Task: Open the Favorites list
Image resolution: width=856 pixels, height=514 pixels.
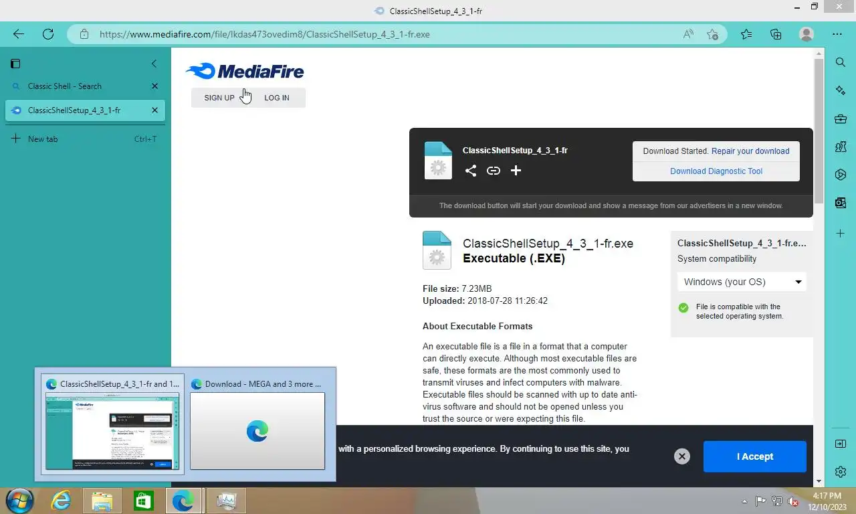Action: (x=746, y=34)
